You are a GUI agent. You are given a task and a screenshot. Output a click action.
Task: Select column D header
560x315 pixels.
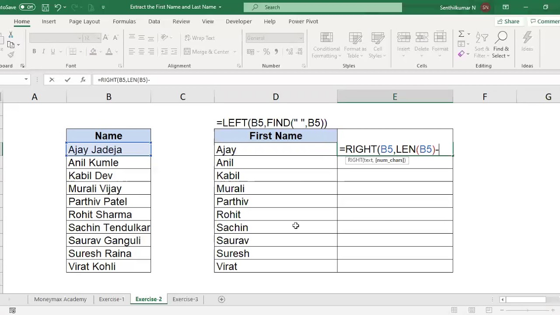tap(276, 97)
